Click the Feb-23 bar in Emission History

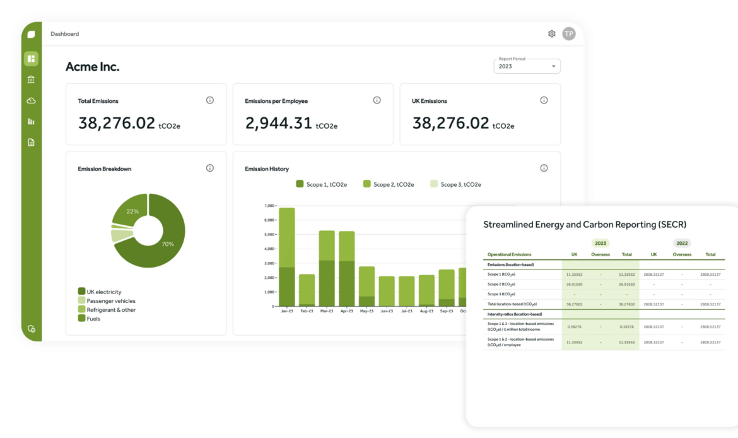click(307, 290)
